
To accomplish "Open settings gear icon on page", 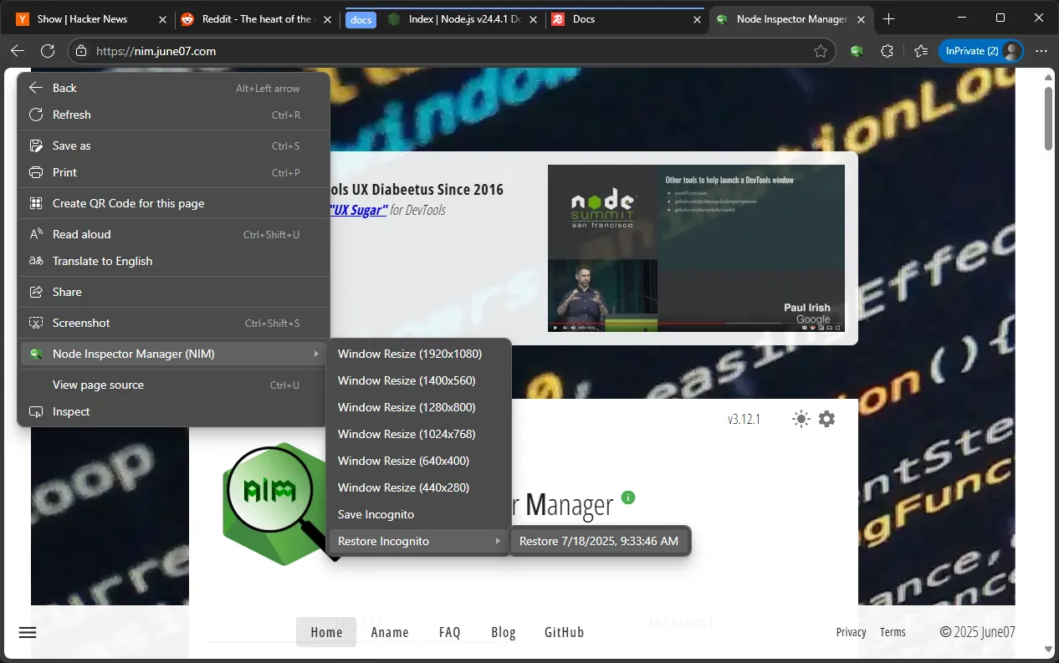I will pyautogui.click(x=826, y=419).
